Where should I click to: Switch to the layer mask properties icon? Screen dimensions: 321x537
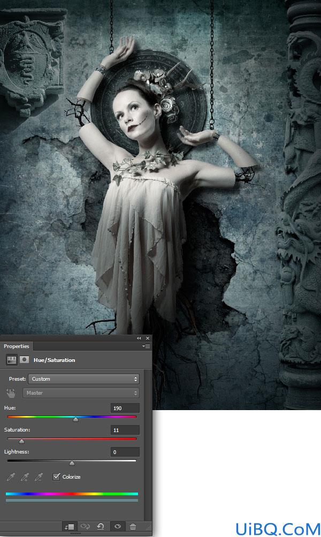point(24,360)
